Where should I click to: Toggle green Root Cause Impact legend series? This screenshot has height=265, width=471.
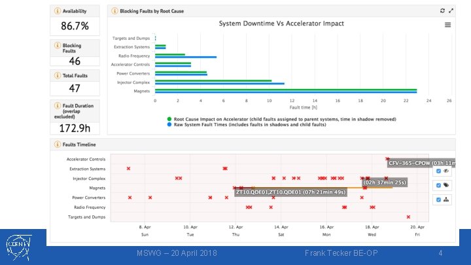point(282,119)
